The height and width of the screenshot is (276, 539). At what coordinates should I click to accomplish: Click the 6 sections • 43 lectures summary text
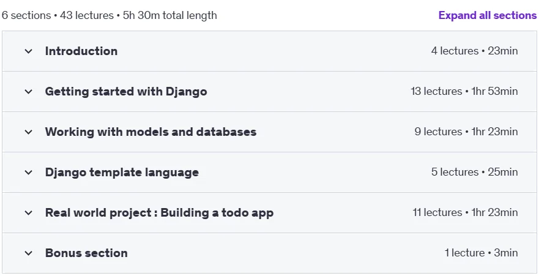58,15
